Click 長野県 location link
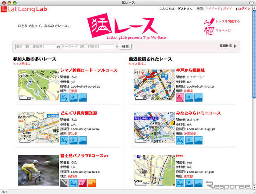This screenshot has width=256, height=194. coord(72,176)
